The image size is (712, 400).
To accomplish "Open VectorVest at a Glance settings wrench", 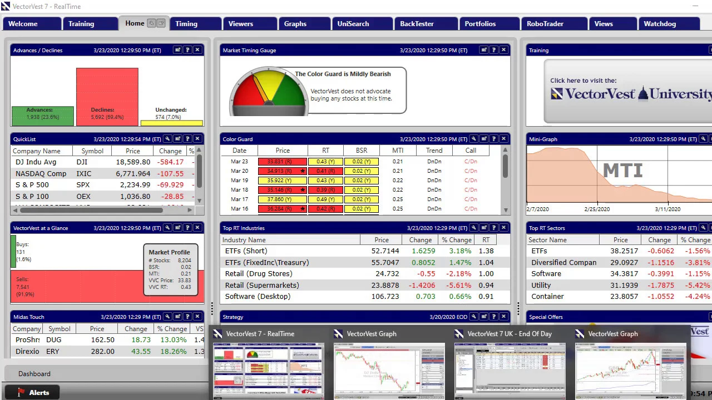I will (167, 228).
